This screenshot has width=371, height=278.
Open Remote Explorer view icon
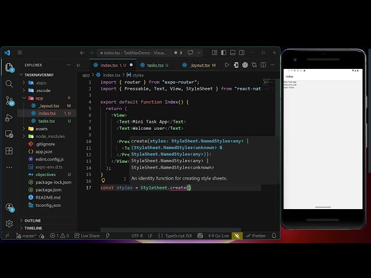[x=9, y=134]
